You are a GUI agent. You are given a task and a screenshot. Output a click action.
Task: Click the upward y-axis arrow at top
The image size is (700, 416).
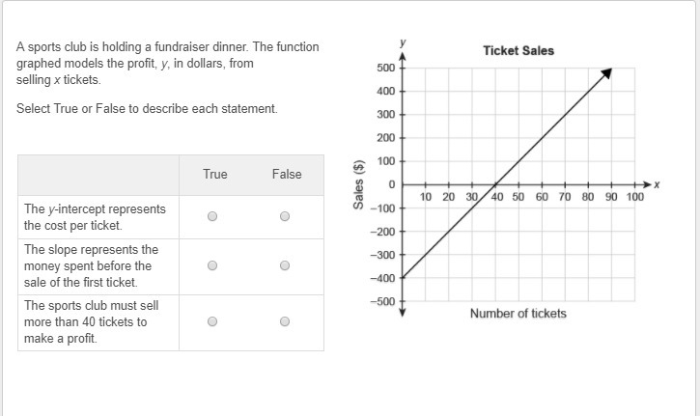pyautogui.click(x=403, y=56)
